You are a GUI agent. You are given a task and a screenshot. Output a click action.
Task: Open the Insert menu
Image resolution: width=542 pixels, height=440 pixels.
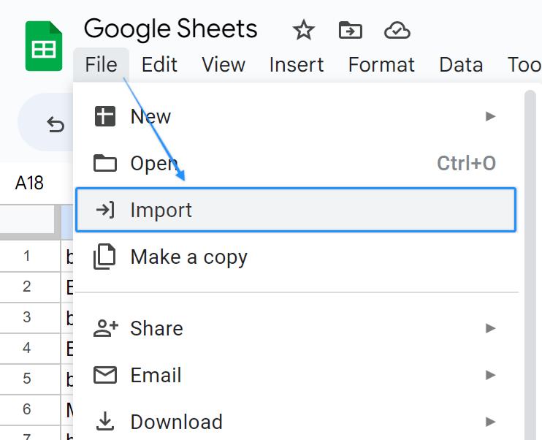(x=297, y=65)
